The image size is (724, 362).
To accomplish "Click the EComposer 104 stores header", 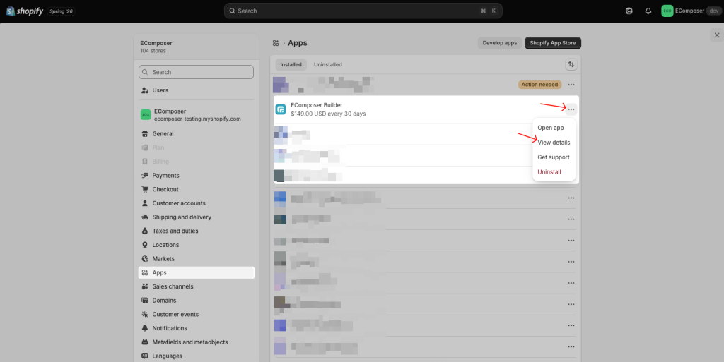I will 156,47.
